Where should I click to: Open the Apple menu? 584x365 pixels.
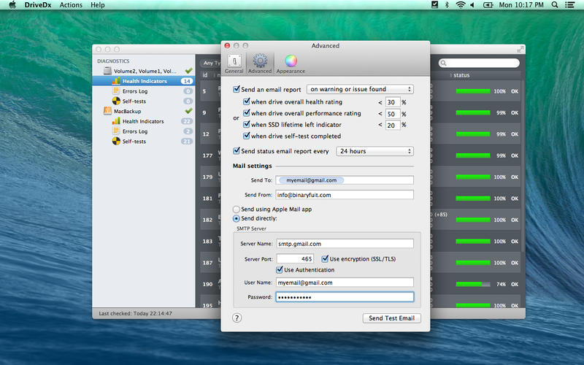pos(12,5)
